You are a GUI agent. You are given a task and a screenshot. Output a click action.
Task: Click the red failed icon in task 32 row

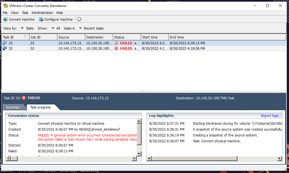coord(116,48)
